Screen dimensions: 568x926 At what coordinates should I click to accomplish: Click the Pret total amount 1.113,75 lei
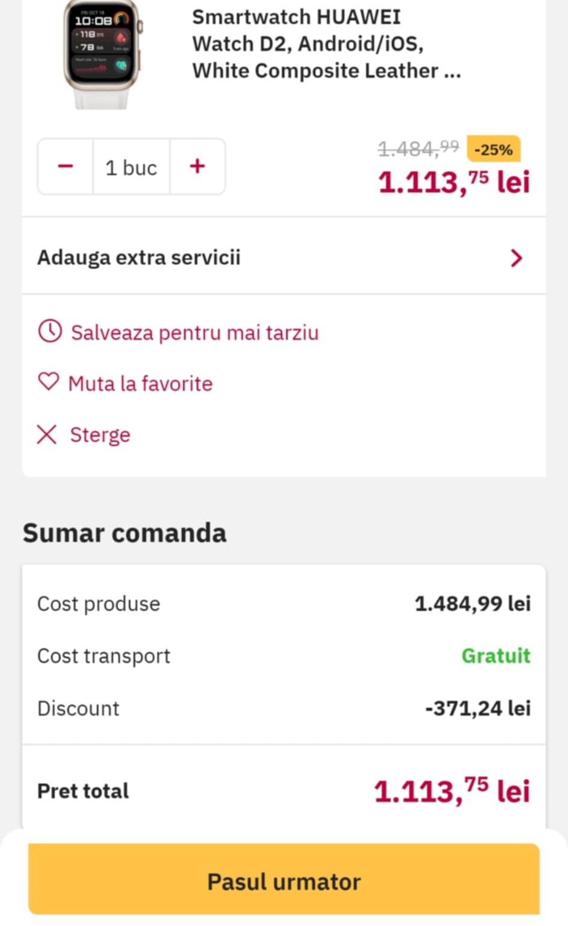click(451, 790)
